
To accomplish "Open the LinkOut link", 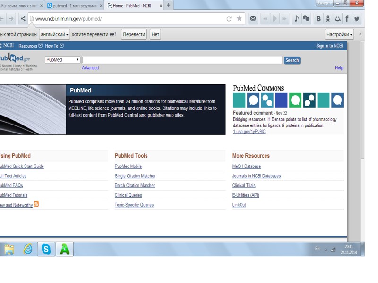I will point(239,205).
